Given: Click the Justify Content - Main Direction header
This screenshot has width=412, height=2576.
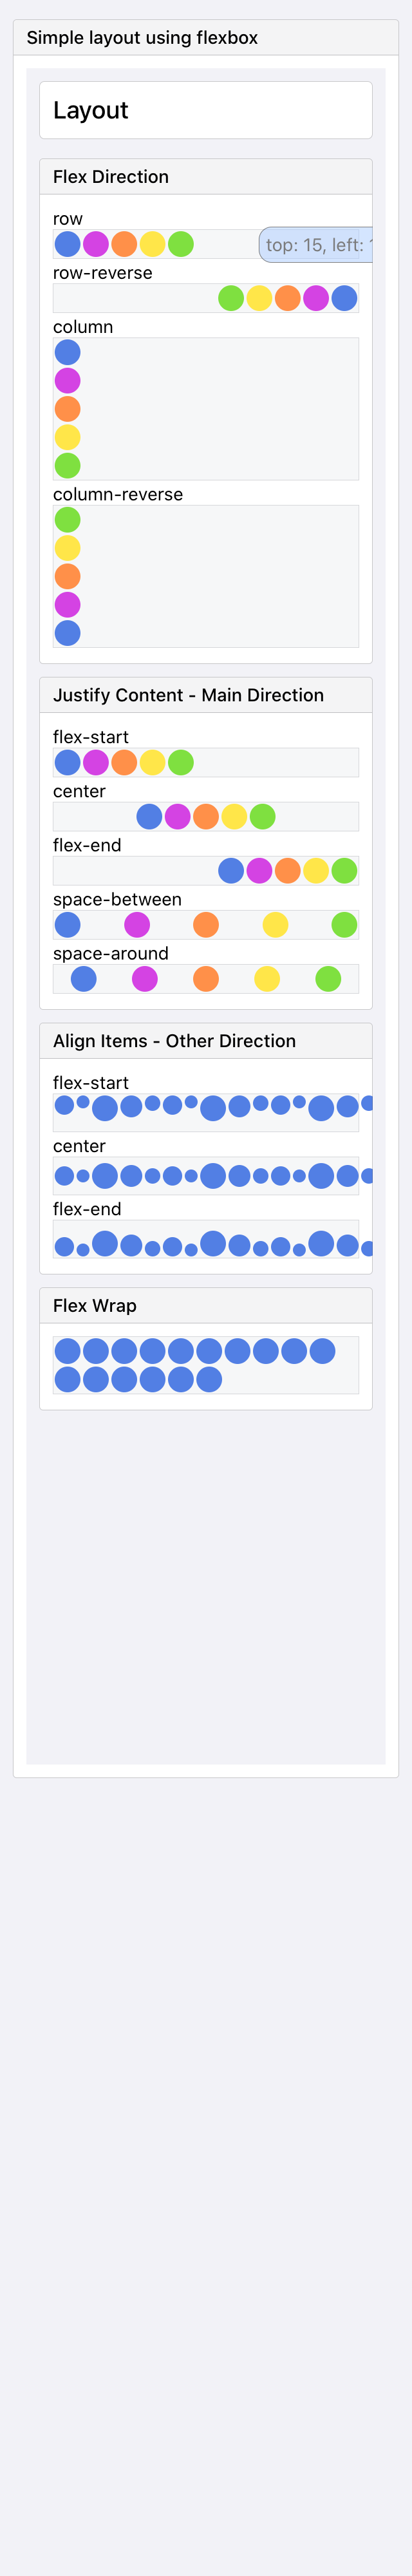Looking at the screenshot, I should 206,695.
